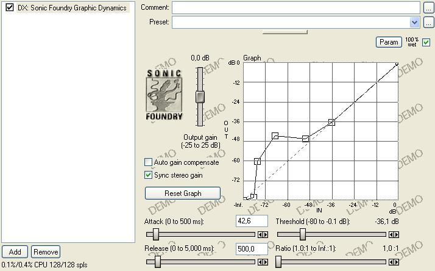435x271 pixels.
Task: Click the Ratio slider fine-adjust arrows
Action: (395, 262)
